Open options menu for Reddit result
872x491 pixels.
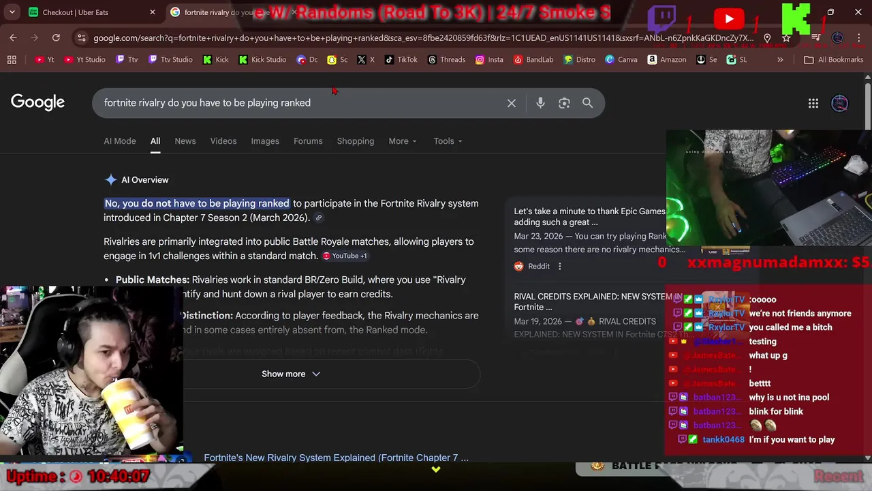click(560, 266)
